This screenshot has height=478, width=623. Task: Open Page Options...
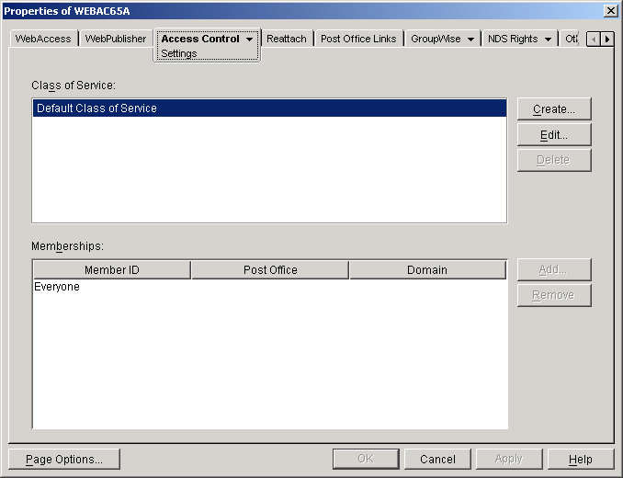click(64, 460)
